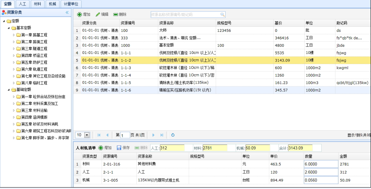
Task: Click the 基价 column header
Action: (x=289, y=23)
